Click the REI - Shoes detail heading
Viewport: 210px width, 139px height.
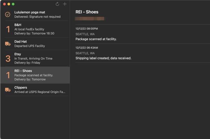(x=87, y=12)
